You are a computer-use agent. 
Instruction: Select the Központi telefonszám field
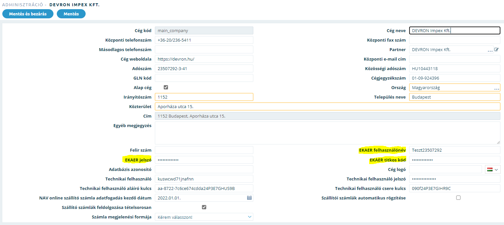204,40
